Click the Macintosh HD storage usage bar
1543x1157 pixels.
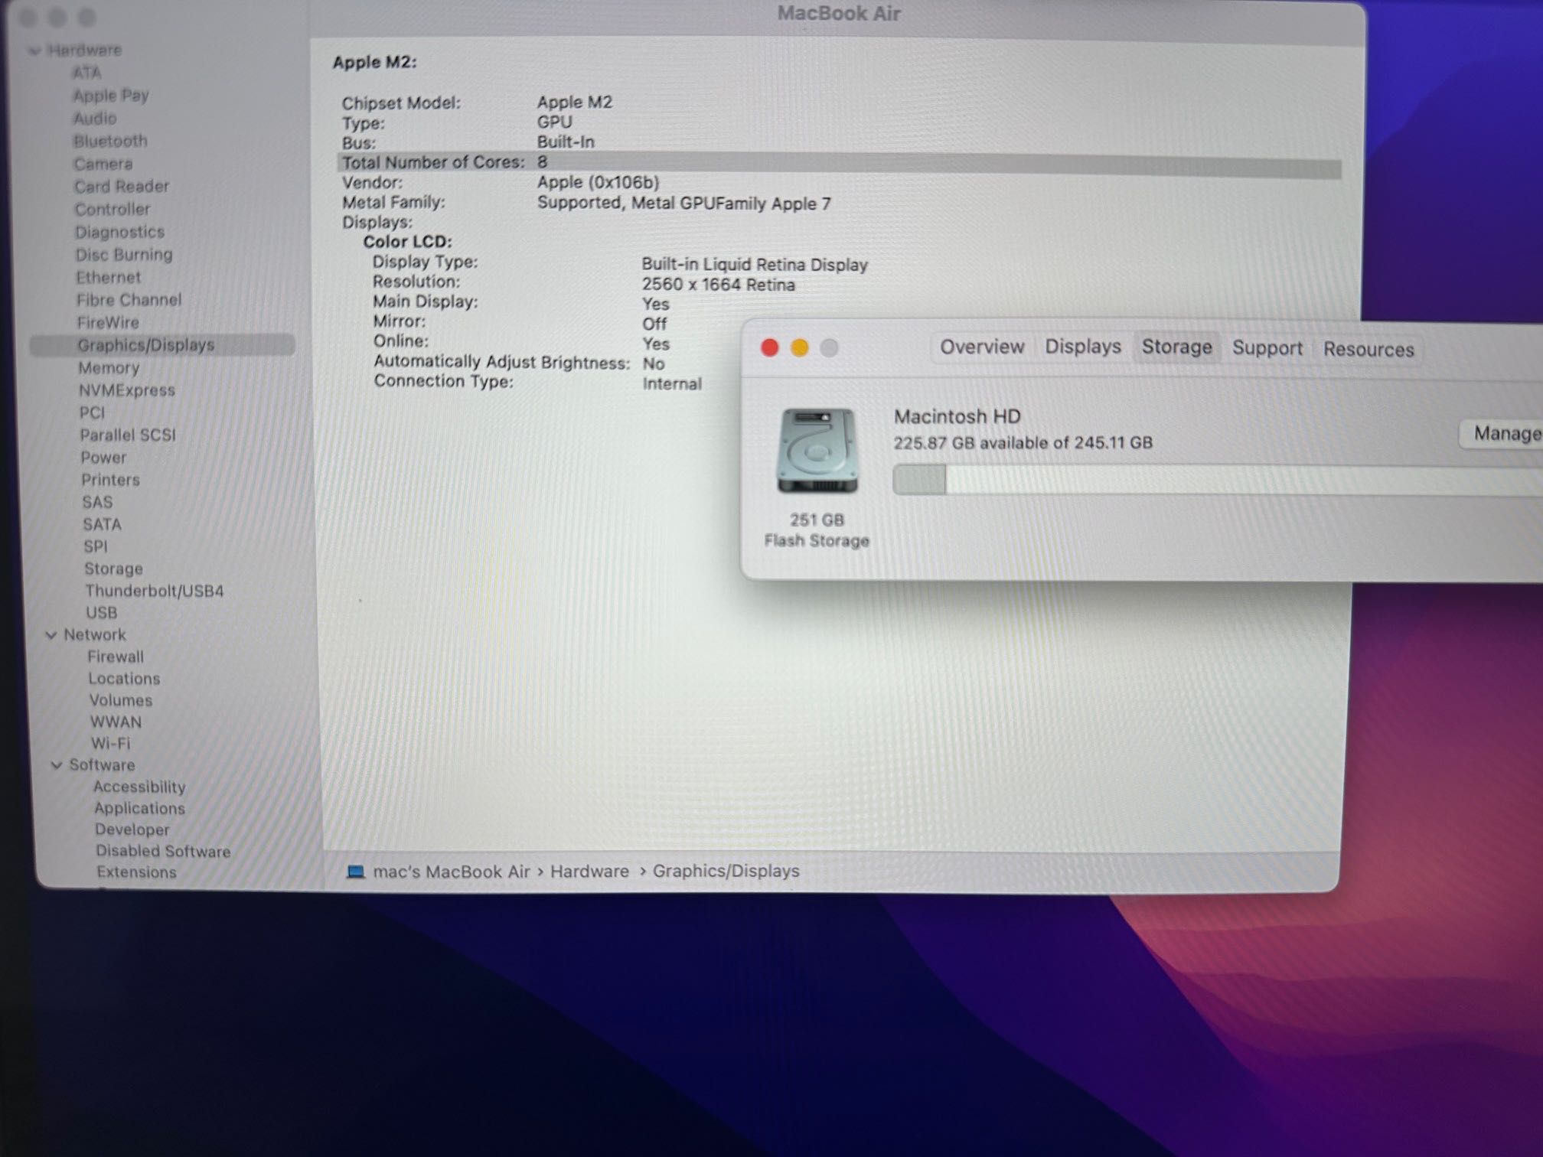coord(1218,481)
